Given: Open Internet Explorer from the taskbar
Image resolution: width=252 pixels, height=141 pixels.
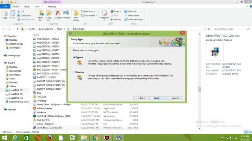Looking at the screenshot, I should [15, 137].
